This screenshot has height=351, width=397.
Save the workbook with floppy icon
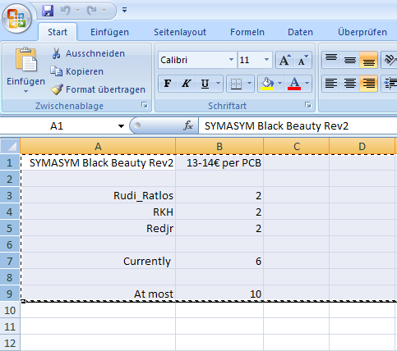pyautogui.click(x=48, y=11)
